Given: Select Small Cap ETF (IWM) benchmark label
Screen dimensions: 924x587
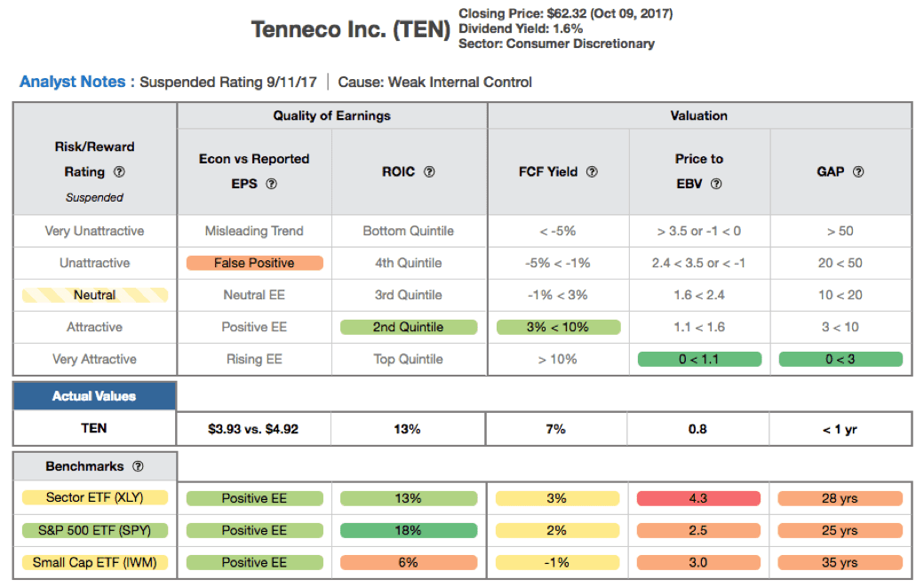Looking at the screenshot, I should (x=95, y=562).
